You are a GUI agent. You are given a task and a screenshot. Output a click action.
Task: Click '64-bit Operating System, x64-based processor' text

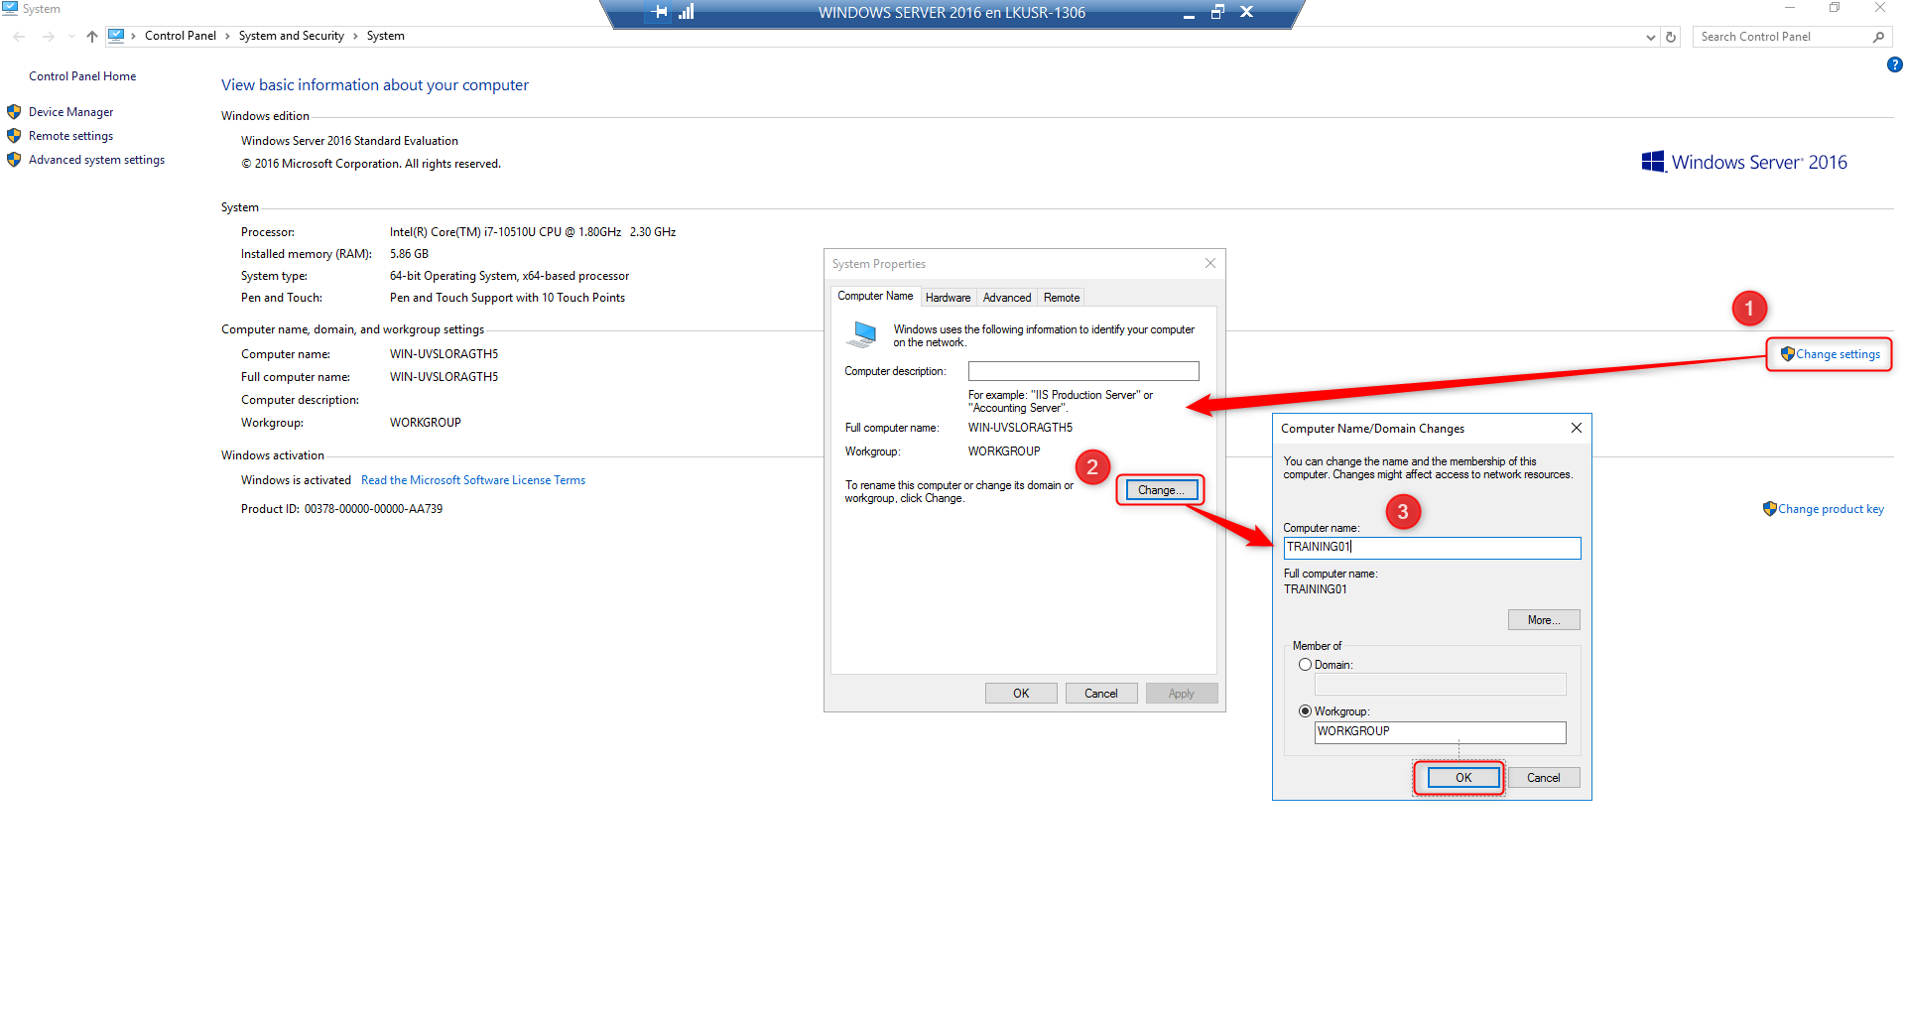coord(509,276)
